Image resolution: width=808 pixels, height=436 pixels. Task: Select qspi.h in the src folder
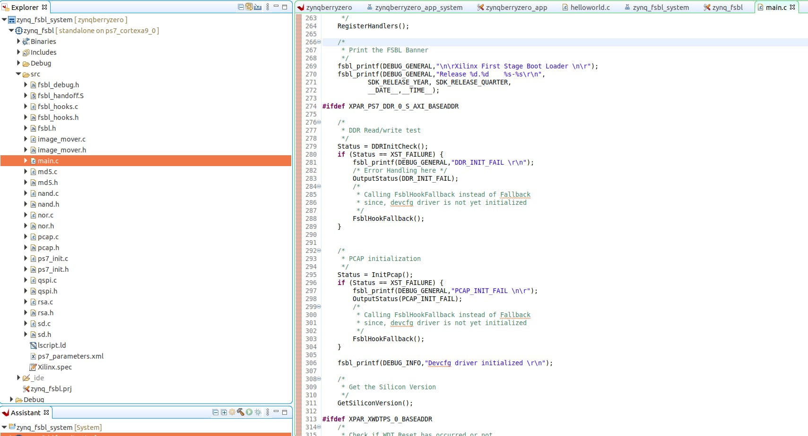click(48, 291)
